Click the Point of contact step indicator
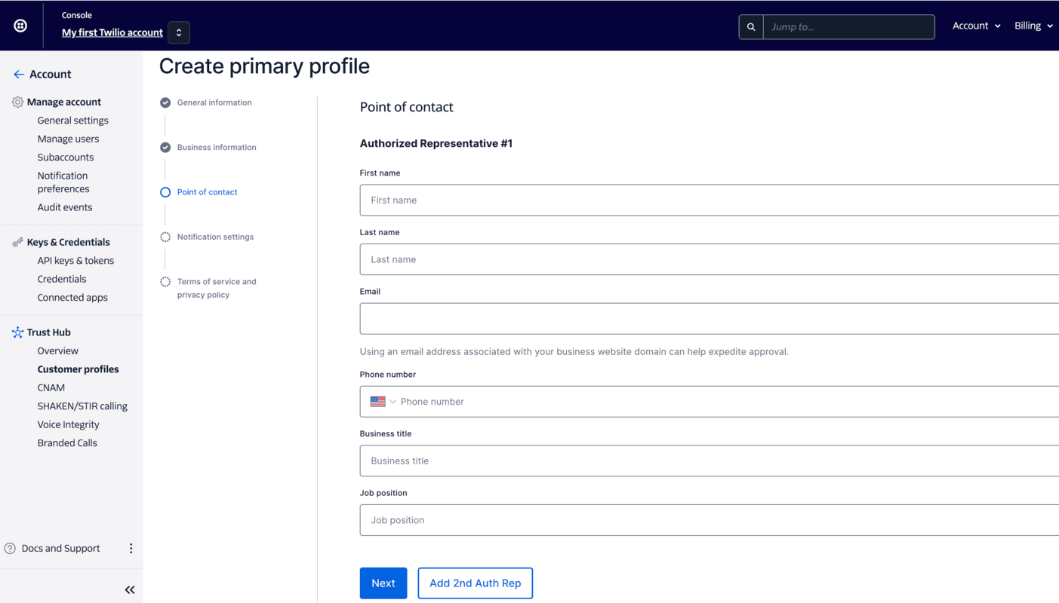The height and width of the screenshot is (603, 1059). click(x=207, y=191)
